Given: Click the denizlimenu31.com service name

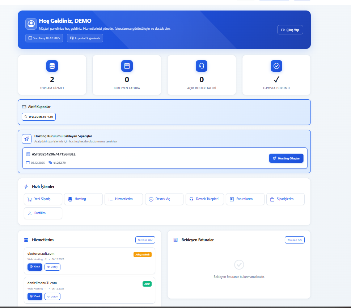Looking at the screenshot, I should pyautogui.click(x=42, y=283).
